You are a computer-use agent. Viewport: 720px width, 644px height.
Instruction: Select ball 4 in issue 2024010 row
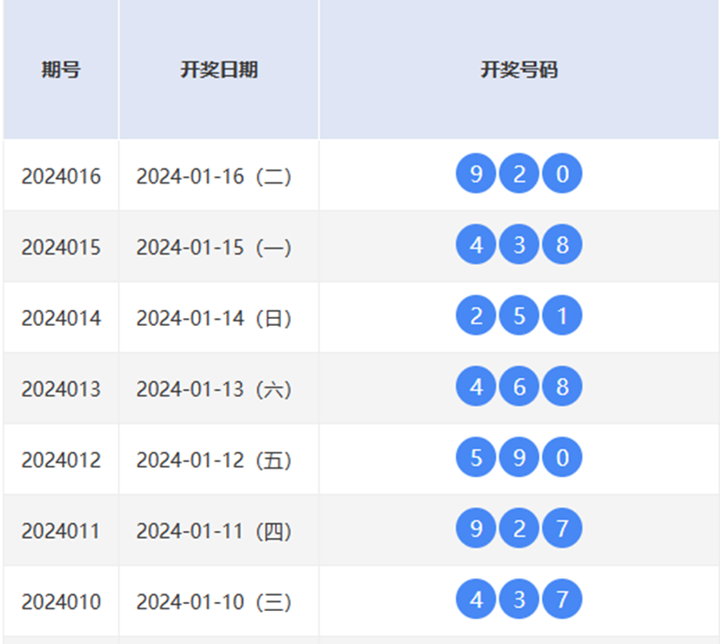[476, 599]
